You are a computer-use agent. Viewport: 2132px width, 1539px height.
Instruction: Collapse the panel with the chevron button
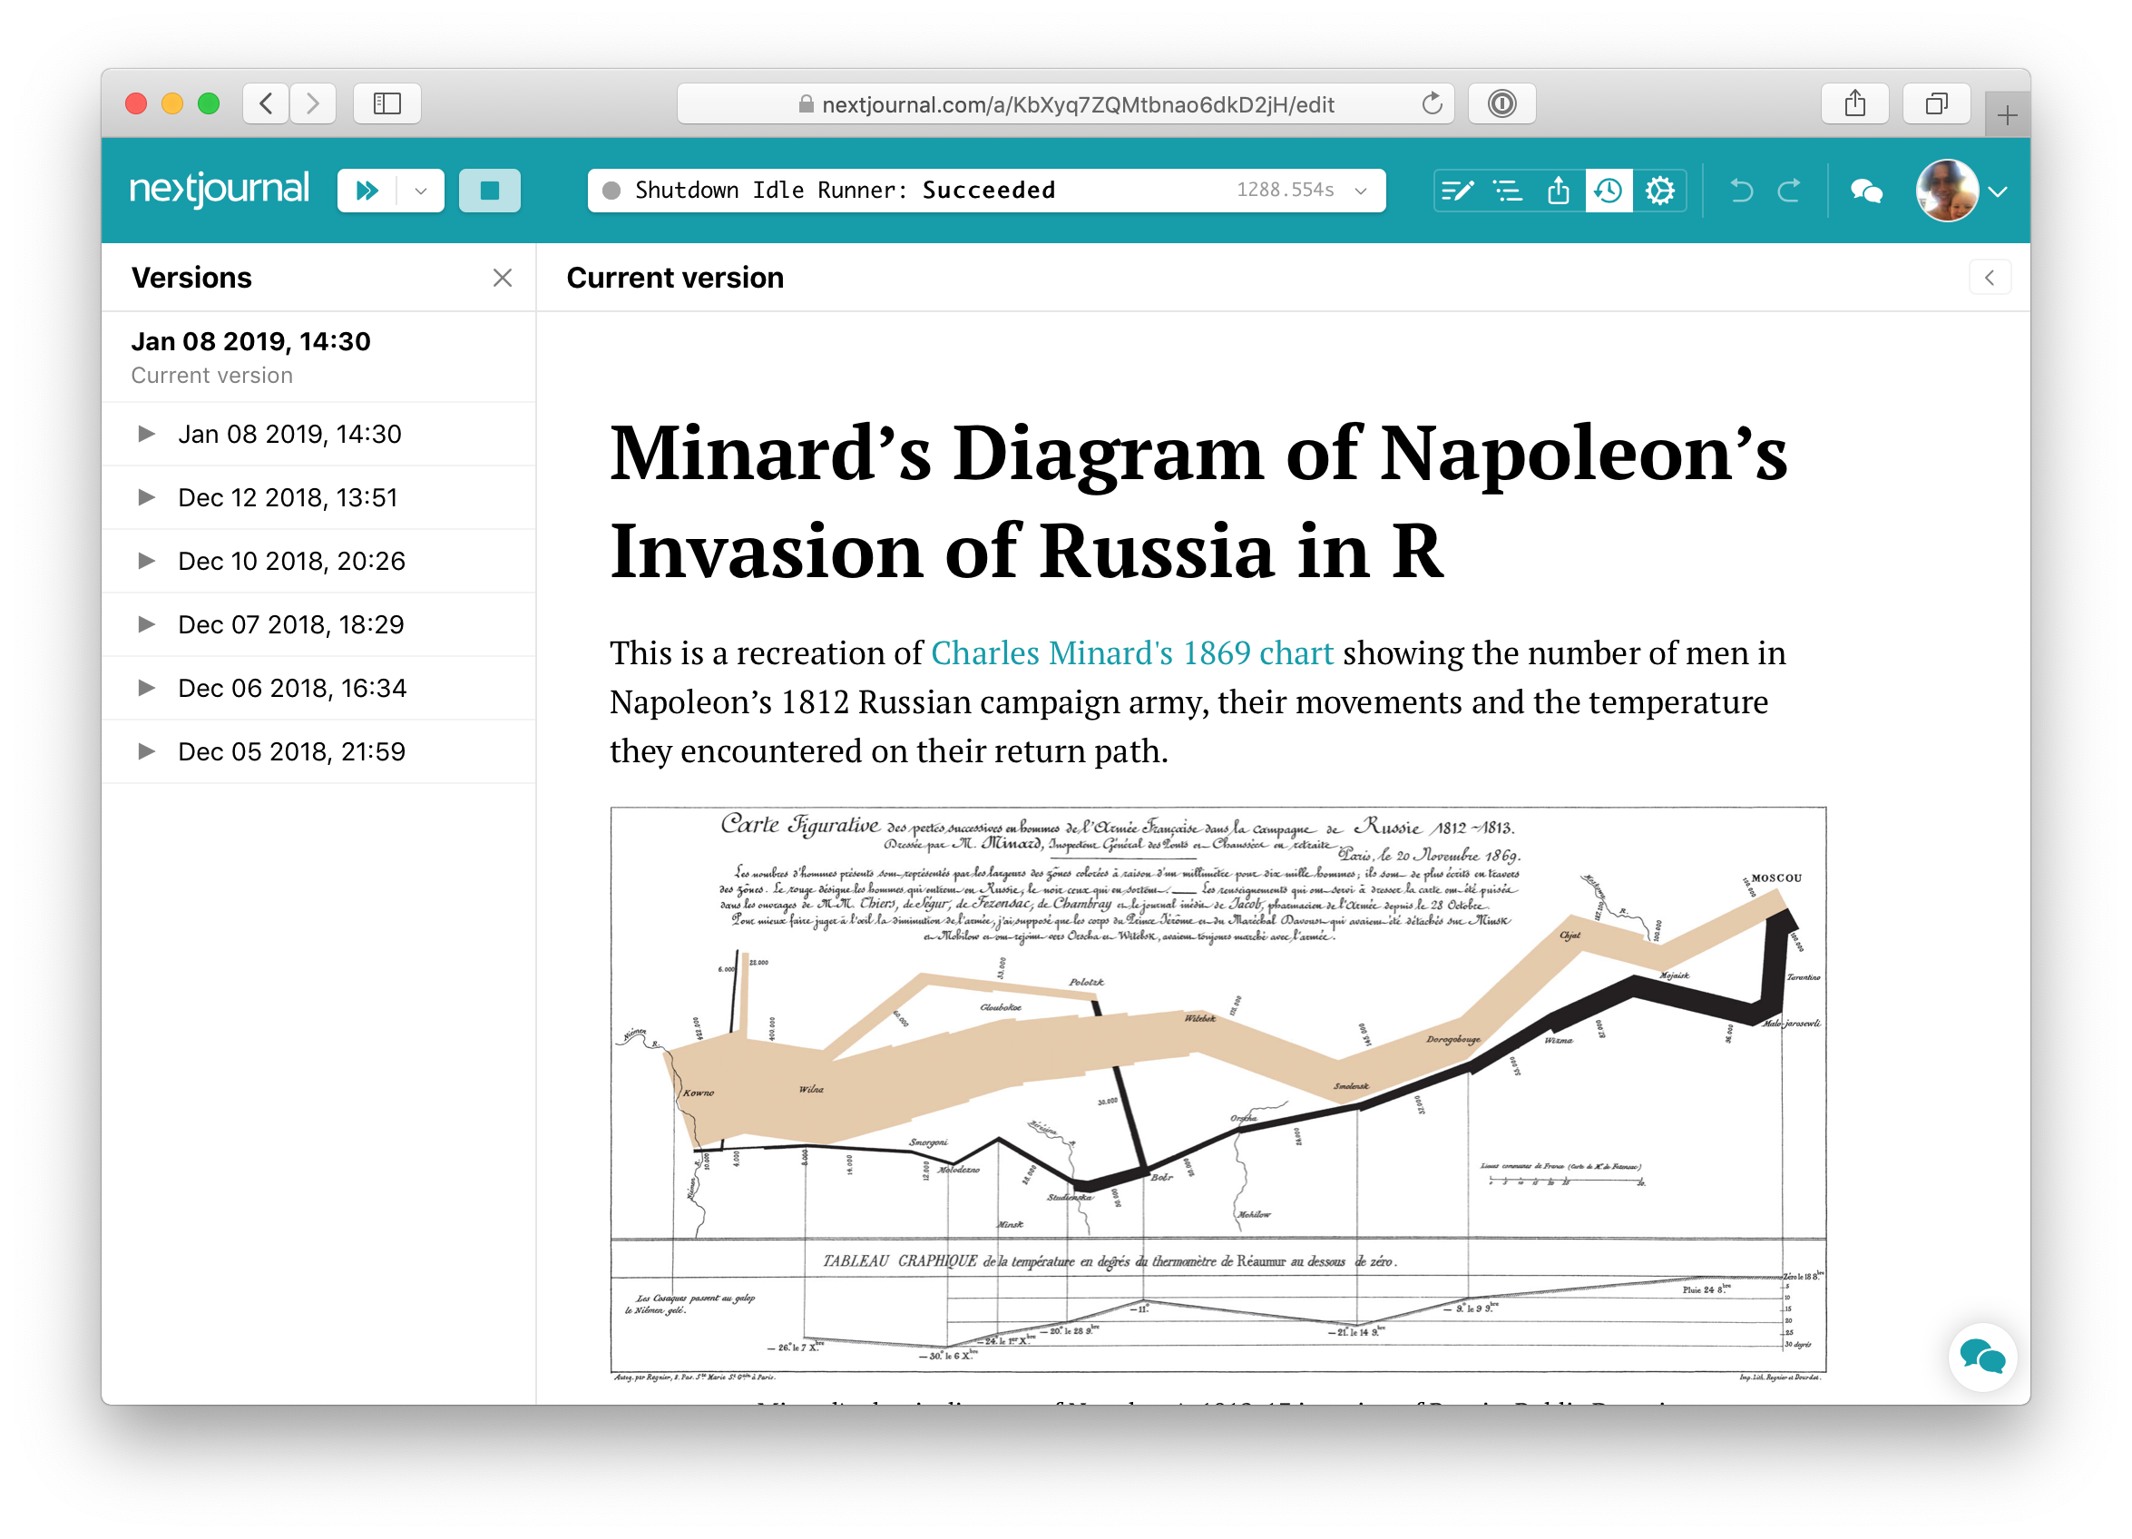click(1990, 278)
